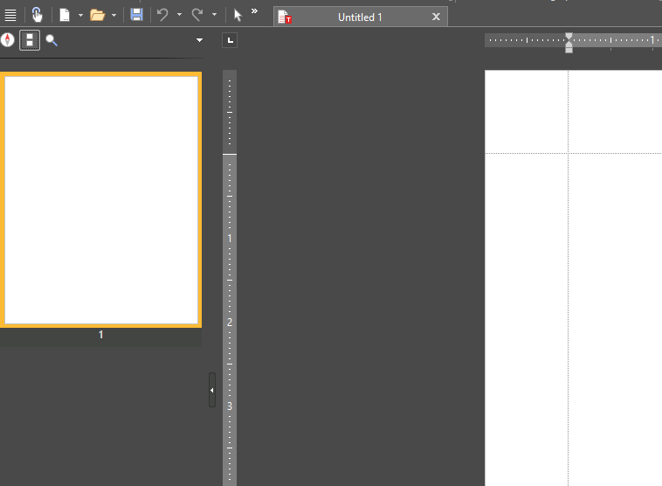The width and height of the screenshot is (662, 486).
Task: Create a new document
Action: point(65,15)
